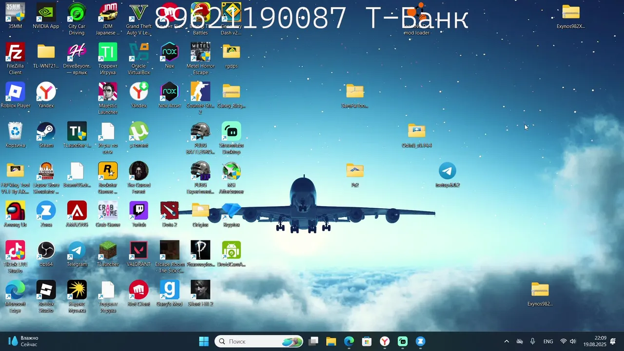Select the DroidCamApp icon
The height and width of the screenshot is (351, 624).
(231, 254)
